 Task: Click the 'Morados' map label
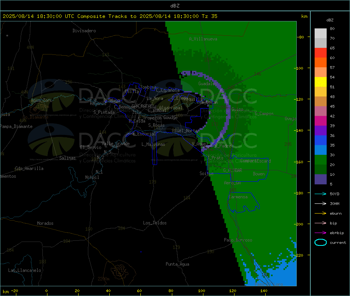coord(45,223)
